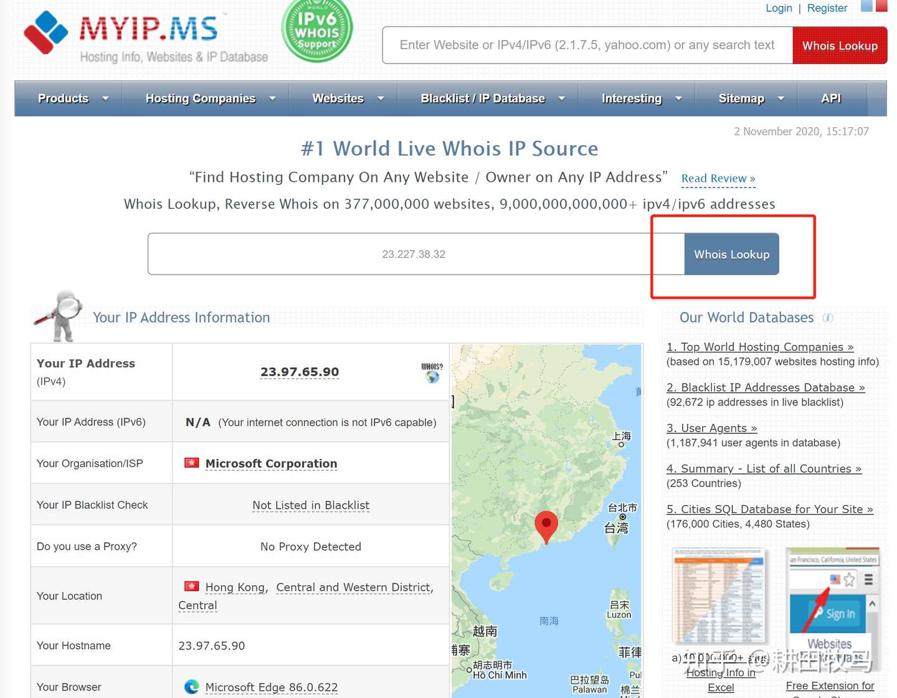Click the Microsoft Edge 86.0.622 link
Viewport: 897px width, 698px height.
[272, 687]
